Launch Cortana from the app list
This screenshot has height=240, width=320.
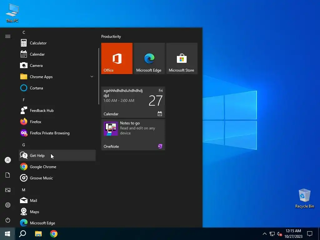(x=57, y=88)
